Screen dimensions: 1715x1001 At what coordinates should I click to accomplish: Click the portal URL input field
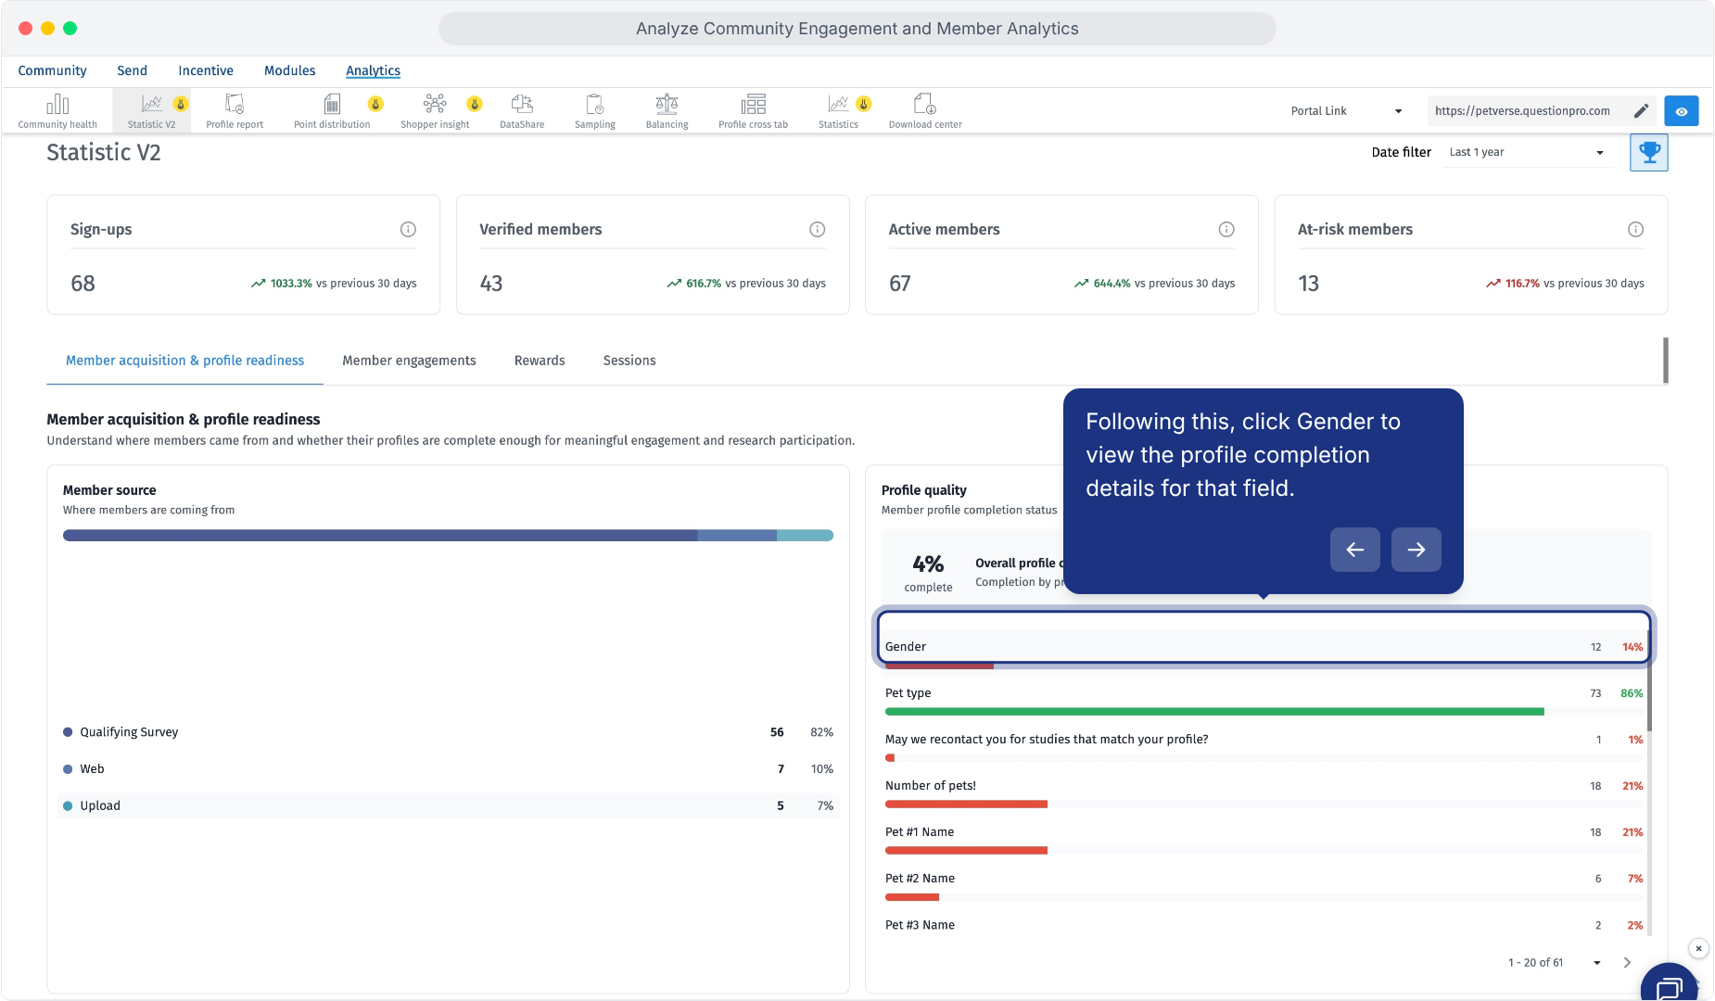[1528, 111]
